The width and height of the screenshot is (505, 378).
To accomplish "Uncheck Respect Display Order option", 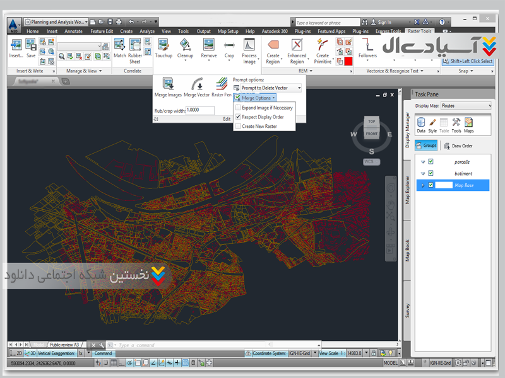I will click(x=238, y=117).
